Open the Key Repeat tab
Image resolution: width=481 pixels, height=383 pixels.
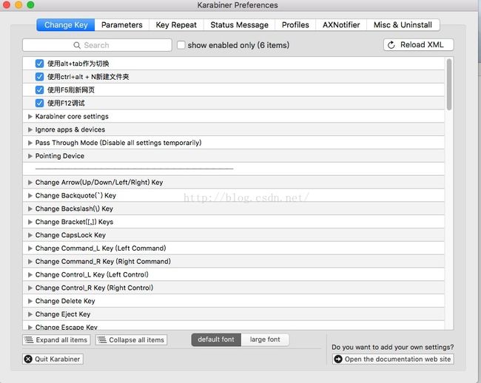click(176, 25)
